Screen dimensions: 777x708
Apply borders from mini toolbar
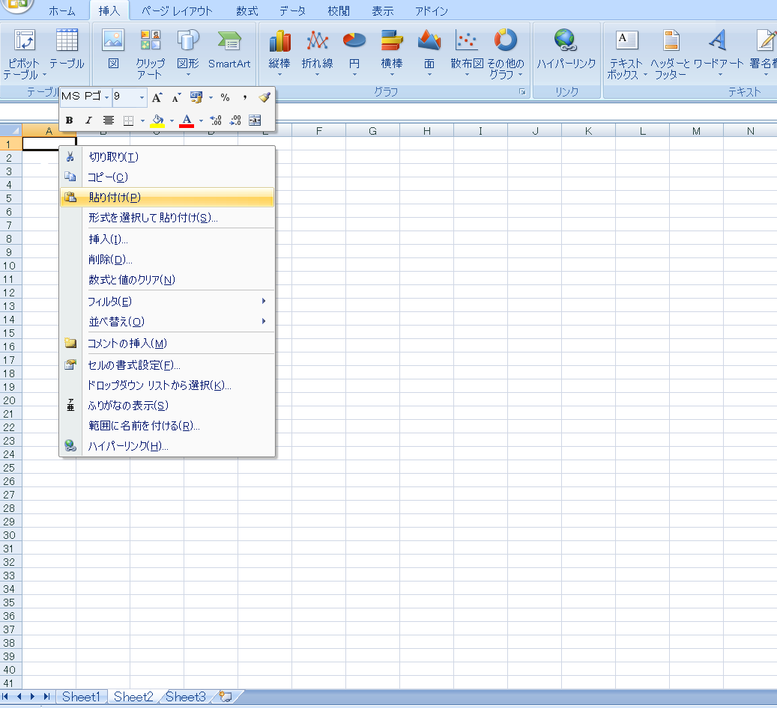[128, 120]
